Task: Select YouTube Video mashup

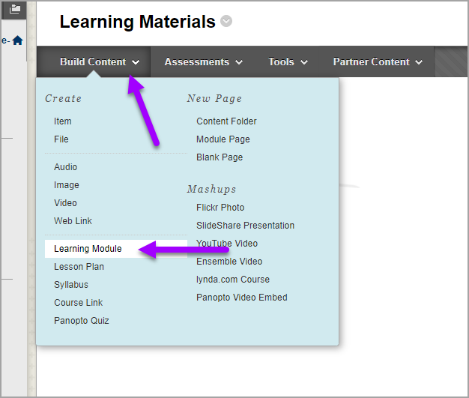Action: click(227, 244)
